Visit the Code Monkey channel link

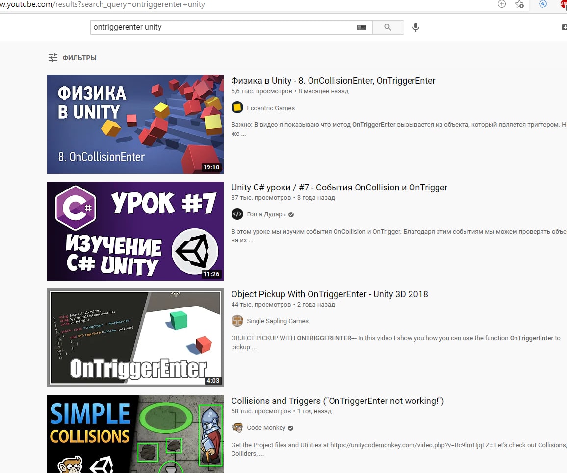tap(266, 428)
